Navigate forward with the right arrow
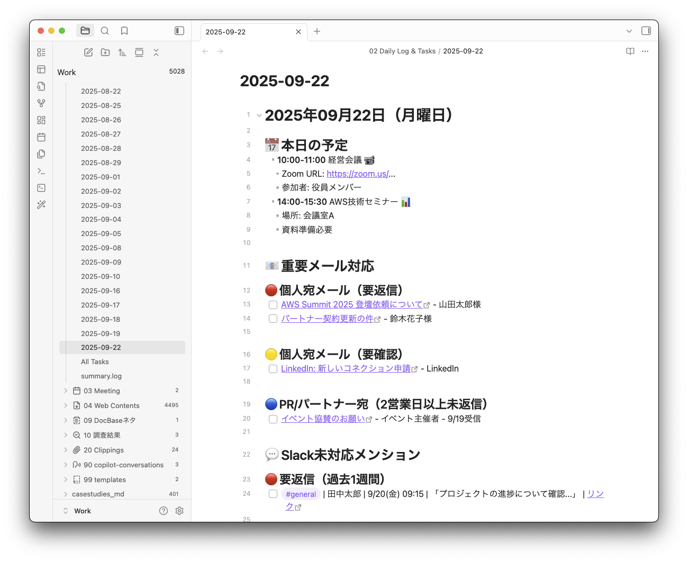The width and height of the screenshot is (688, 561). 220,51
